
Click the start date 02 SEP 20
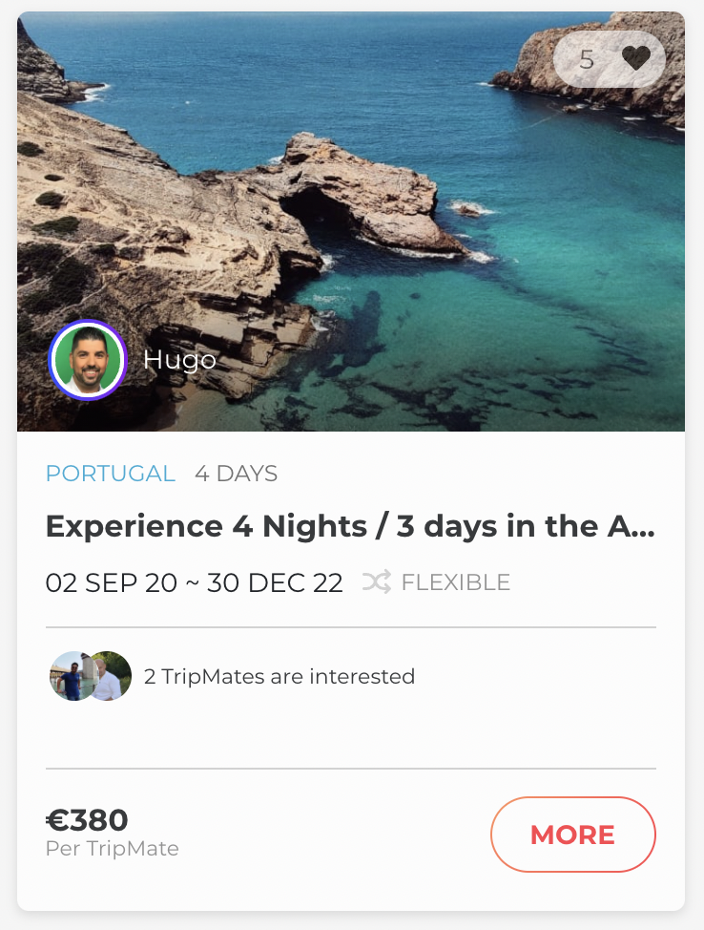pos(111,582)
